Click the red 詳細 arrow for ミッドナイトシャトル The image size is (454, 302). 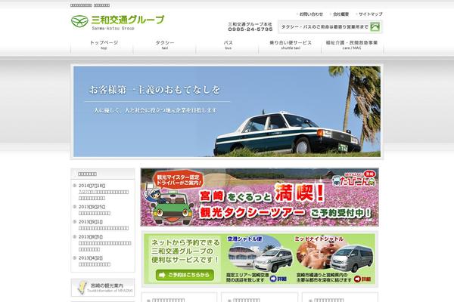pyautogui.click(x=362, y=279)
